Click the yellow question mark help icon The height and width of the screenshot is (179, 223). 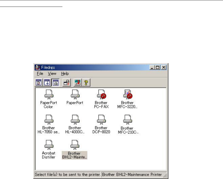tap(86, 82)
